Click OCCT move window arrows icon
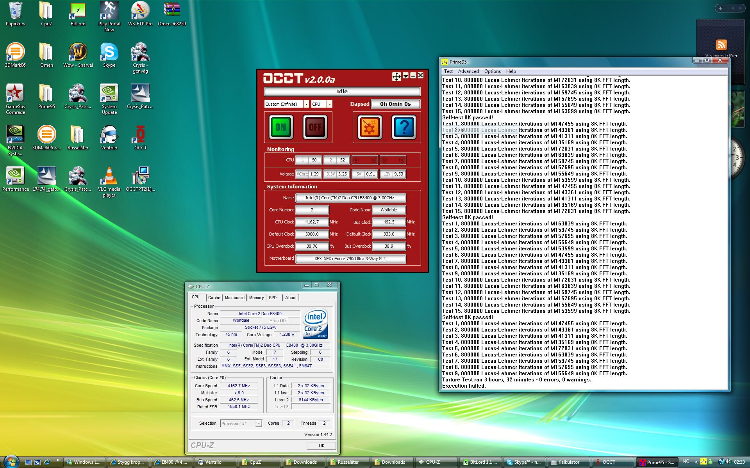This screenshot has height=468, width=750. (396, 76)
